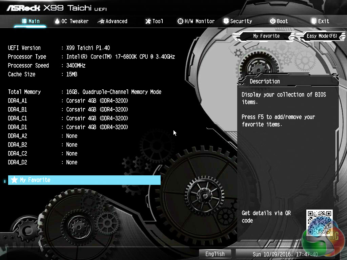The image size is (347, 260).
Task: Open the Security tab
Action: (x=238, y=21)
